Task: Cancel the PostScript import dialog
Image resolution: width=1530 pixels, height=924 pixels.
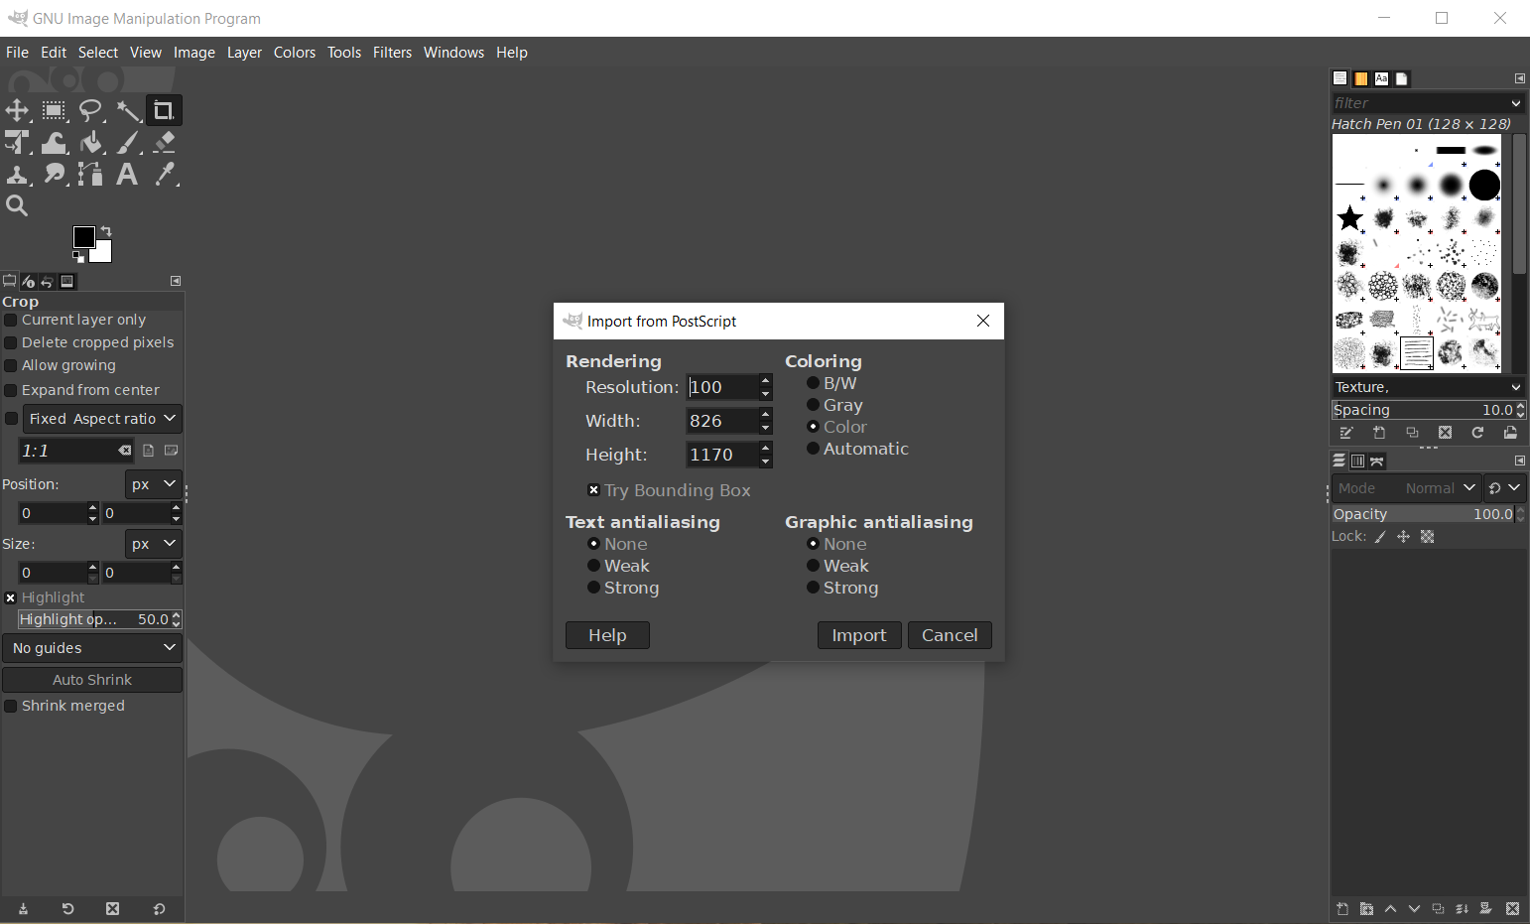Action: [x=949, y=635]
